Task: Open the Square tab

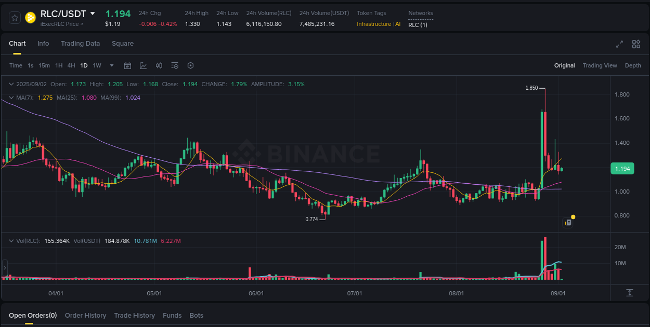Action: coord(123,44)
